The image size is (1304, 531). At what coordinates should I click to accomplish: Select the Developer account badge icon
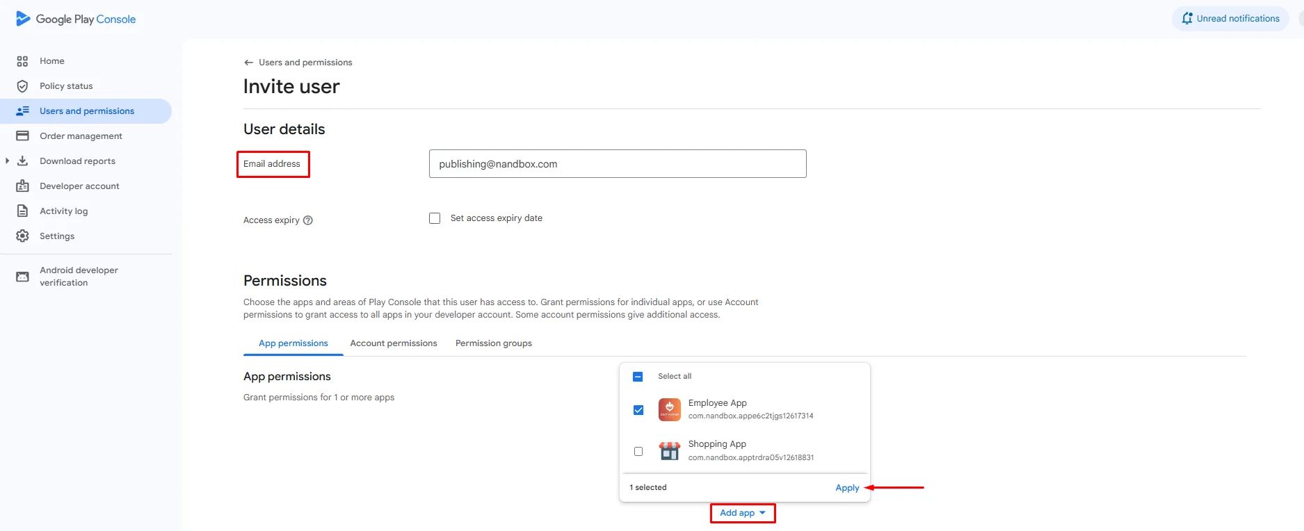click(22, 186)
